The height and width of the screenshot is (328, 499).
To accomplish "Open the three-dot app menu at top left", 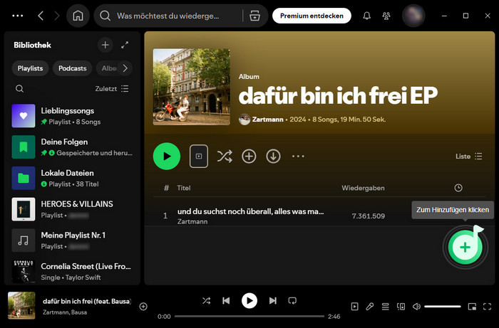I will tap(18, 16).
